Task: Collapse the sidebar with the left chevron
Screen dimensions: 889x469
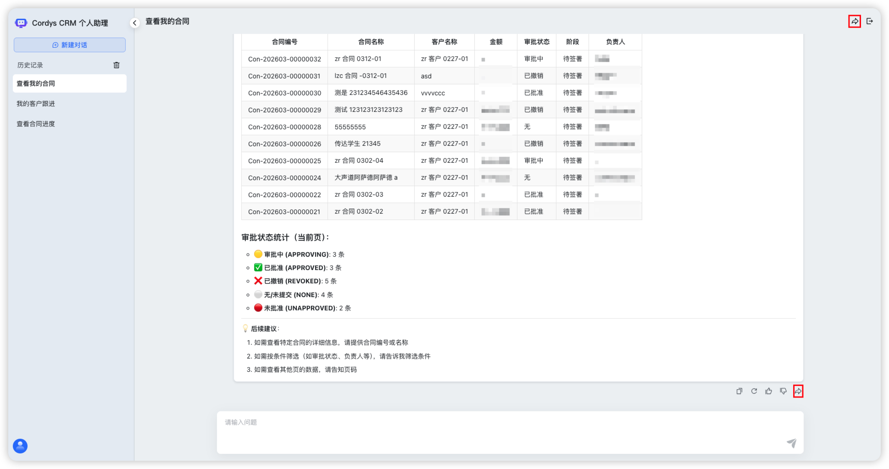Action: point(134,22)
